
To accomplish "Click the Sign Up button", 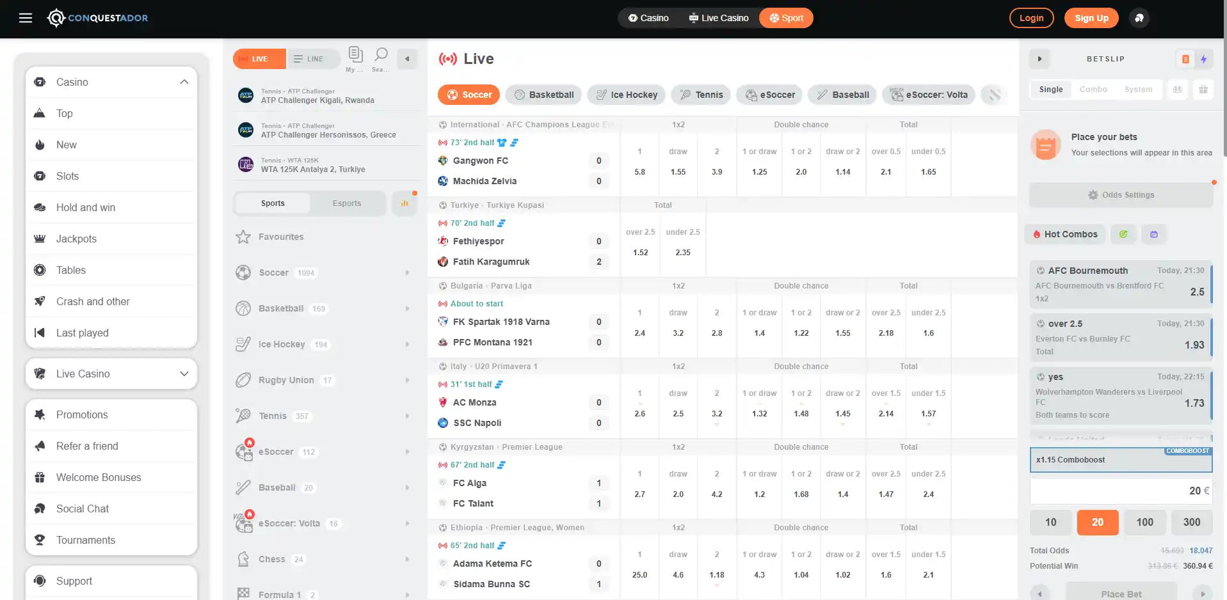I will click(1091, 18).
